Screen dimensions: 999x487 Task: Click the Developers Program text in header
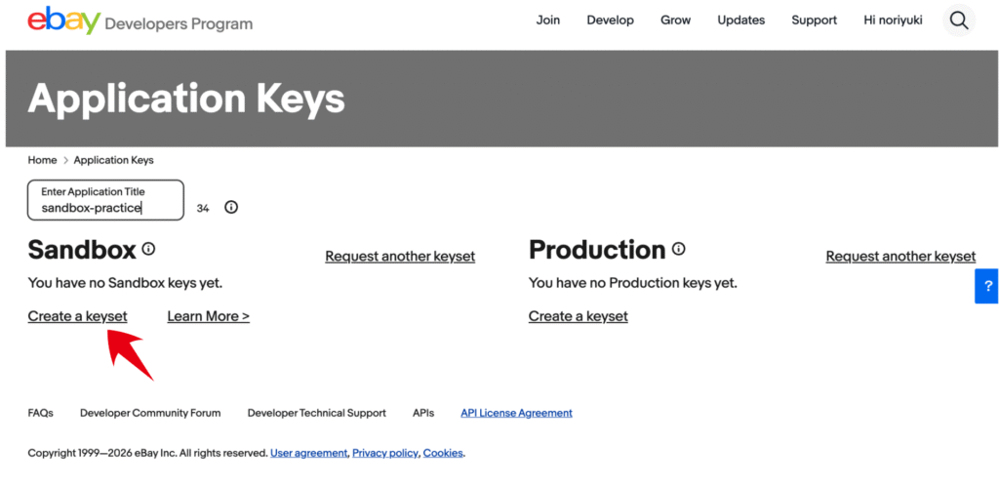click(x=179, y=24)
